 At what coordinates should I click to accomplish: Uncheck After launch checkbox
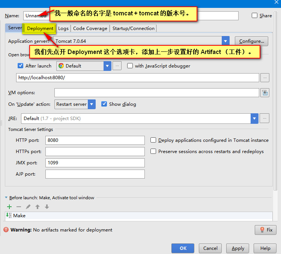click(x=20, y=66)
